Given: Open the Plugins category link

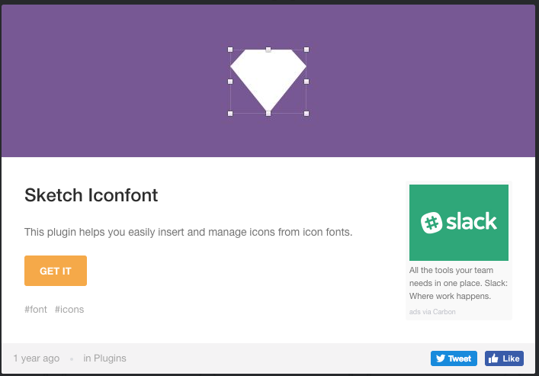Looking at the screenshot, I should [110, 358].
